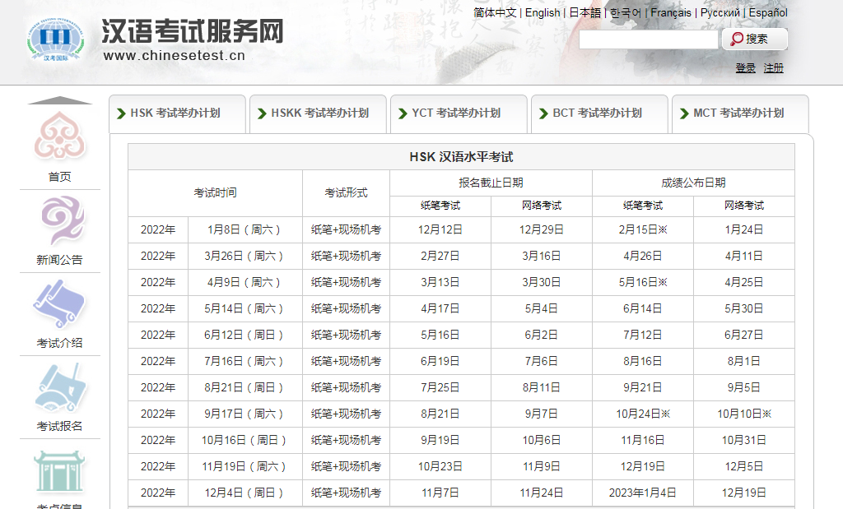Viewport: 843px width, 509px height.
Task: Choose the Español language link
Action: (x=768, y=12)
